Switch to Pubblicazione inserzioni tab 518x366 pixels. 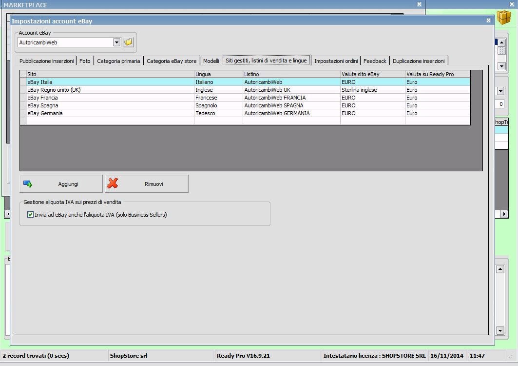point(47,61)
